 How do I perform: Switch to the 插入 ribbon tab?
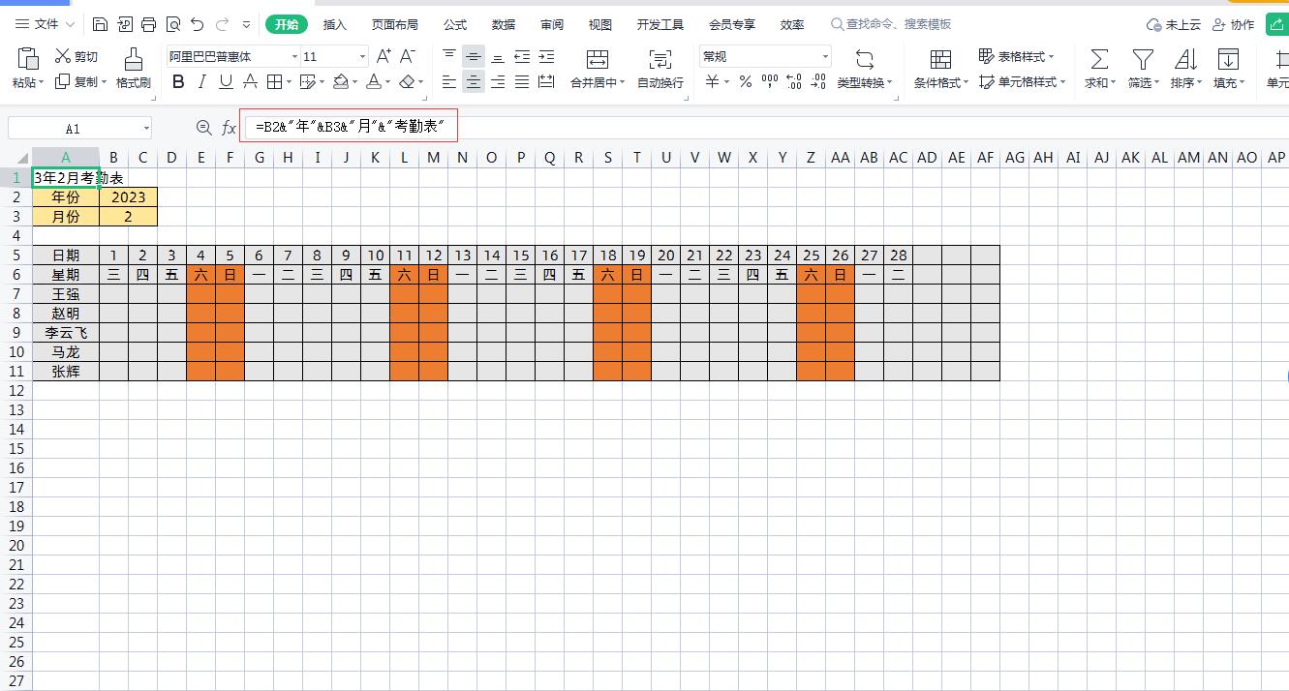(334, 24)
